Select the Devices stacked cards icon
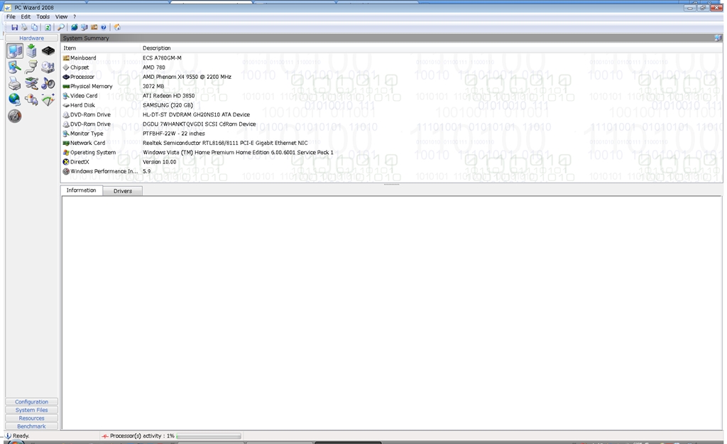Screen dimensions: 727x444 pyautogui.click(x=31, y=84)
